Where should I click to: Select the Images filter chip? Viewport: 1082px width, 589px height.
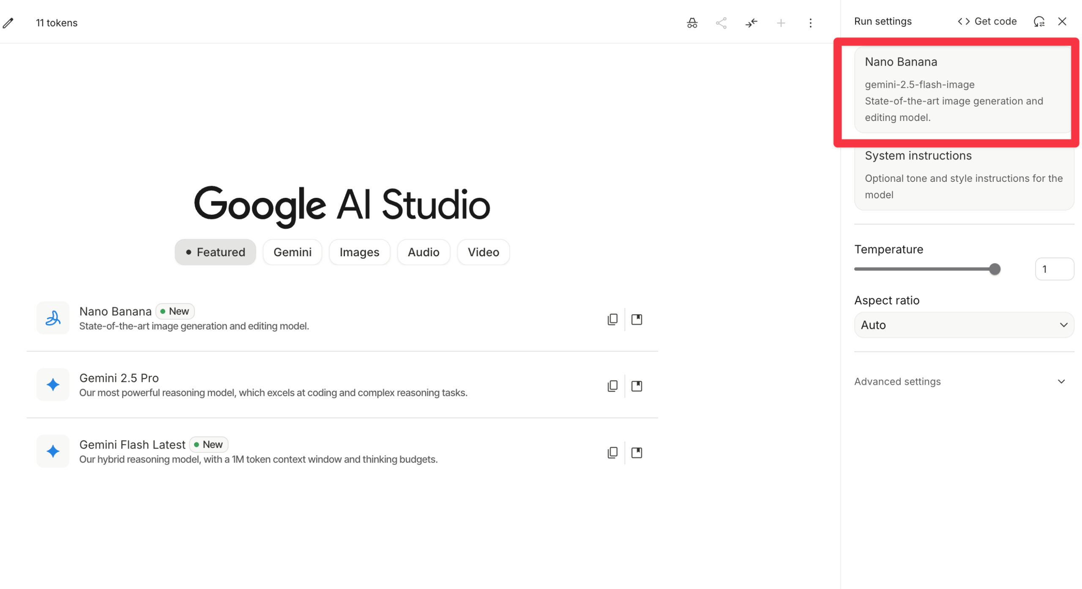point(359,252)
